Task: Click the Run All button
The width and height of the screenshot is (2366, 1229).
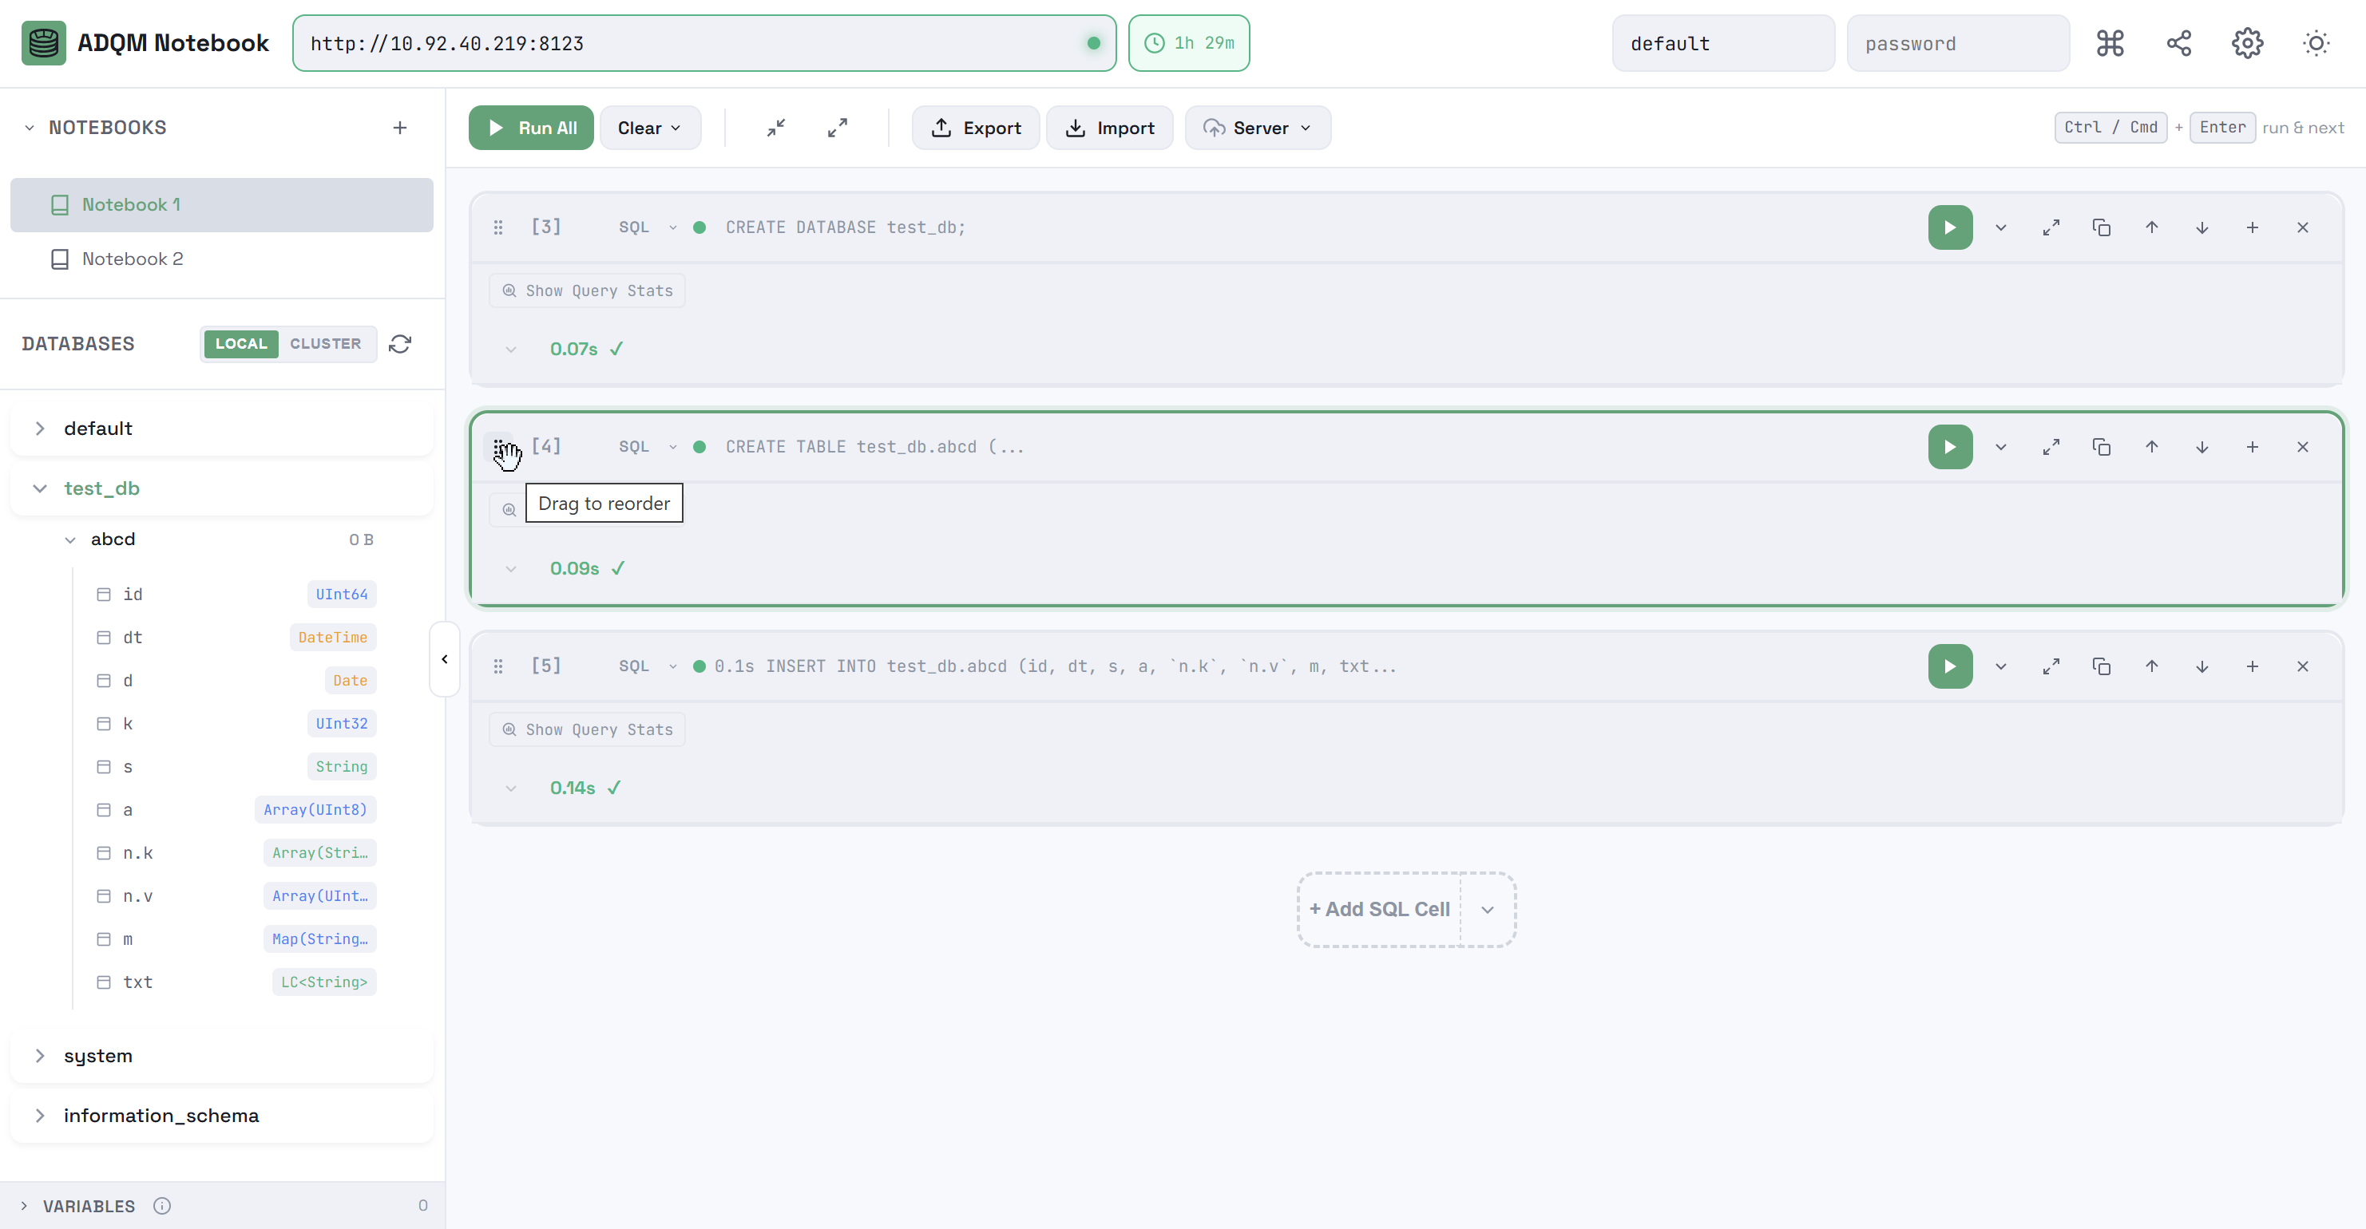Action: click(x=531, y=128)
